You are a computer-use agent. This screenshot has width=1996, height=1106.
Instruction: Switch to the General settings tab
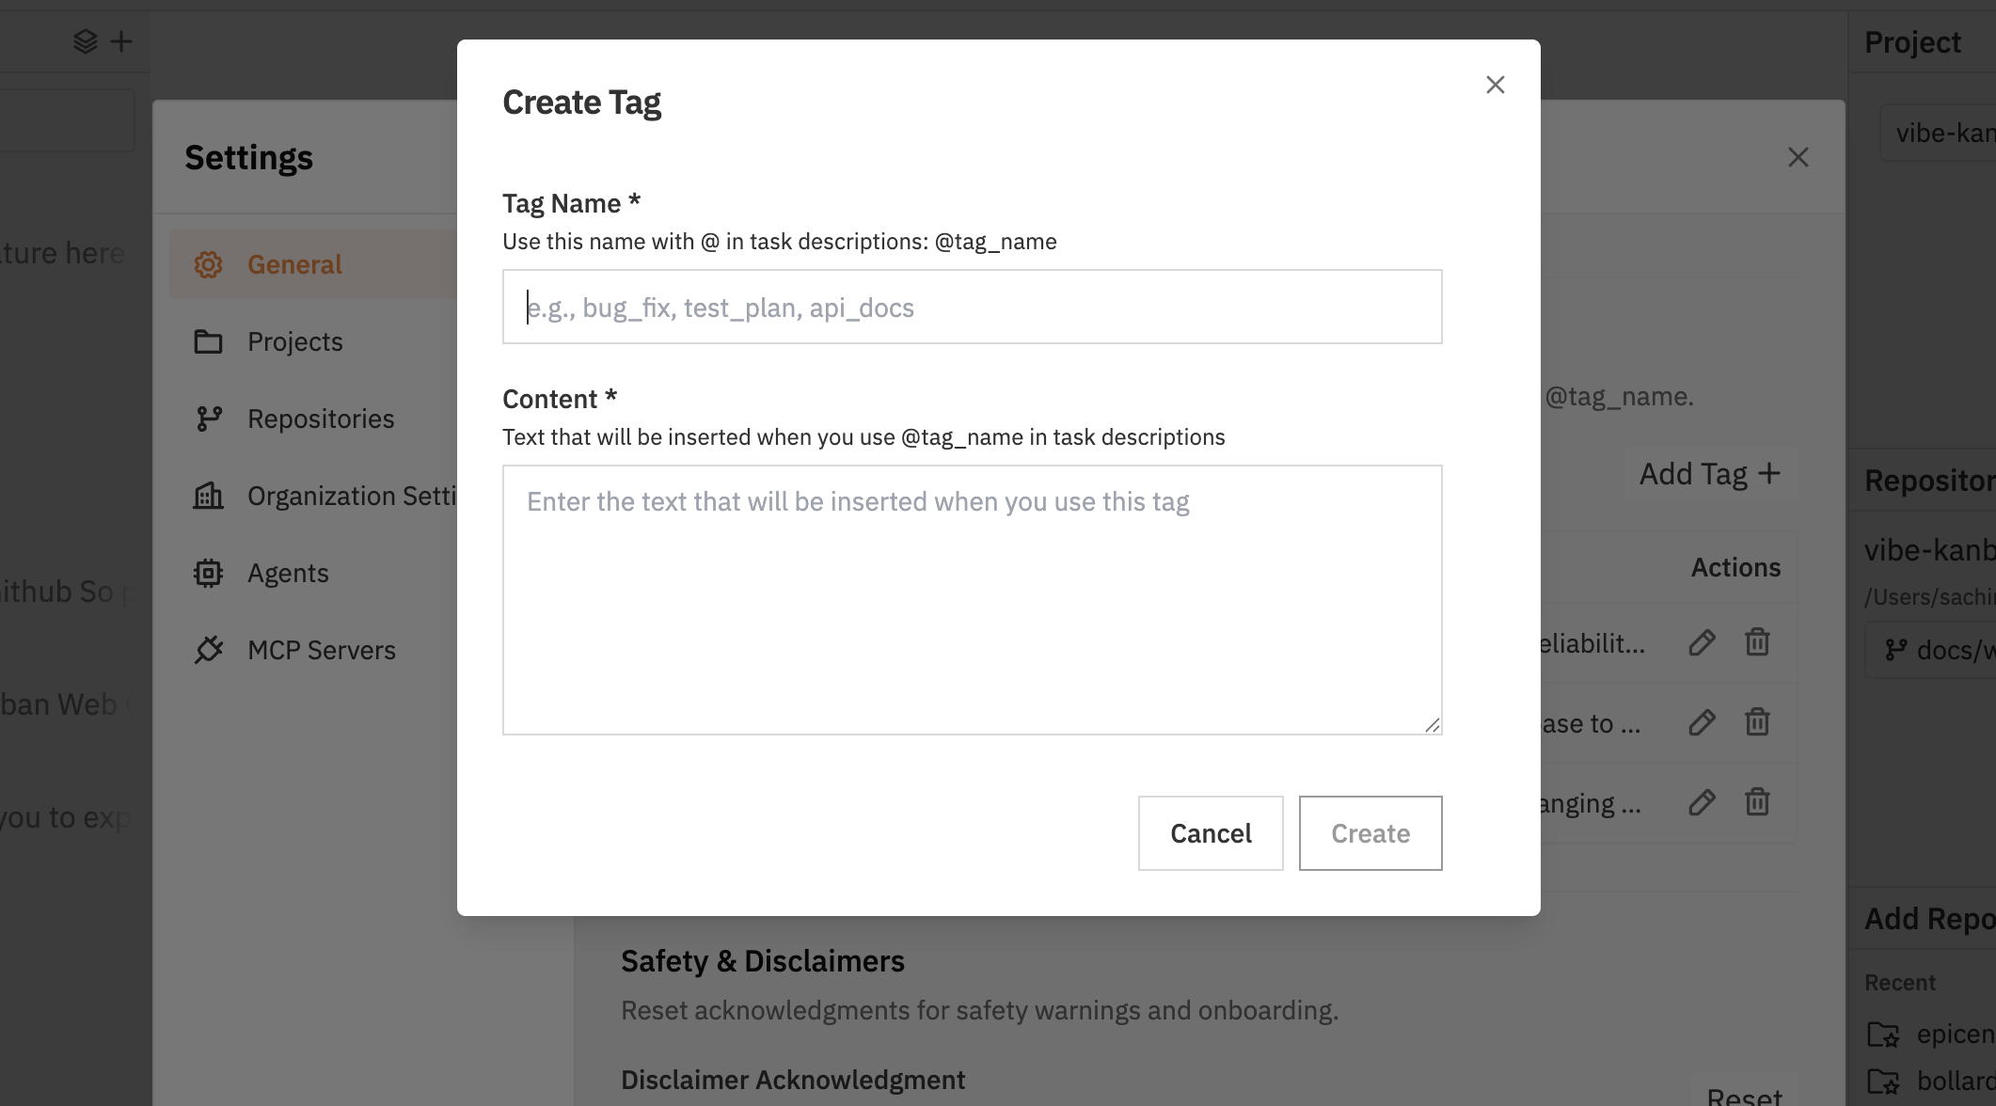click(x=294, y=264)
